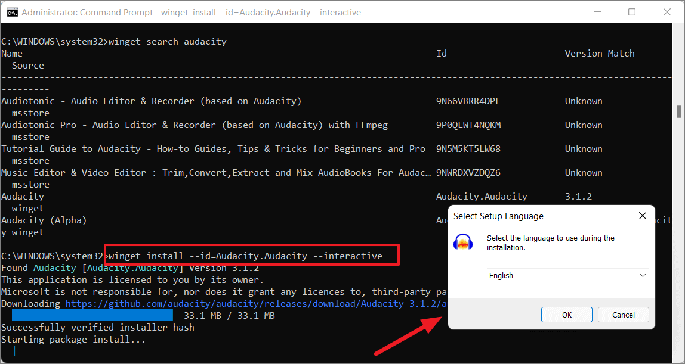
Task: Click the 'Select Setup Language' dialog title
Action: click(498, 216)
